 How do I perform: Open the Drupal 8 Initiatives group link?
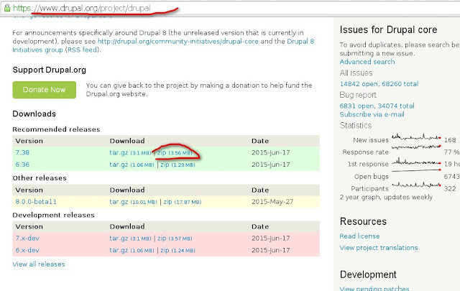click(163, 45)
